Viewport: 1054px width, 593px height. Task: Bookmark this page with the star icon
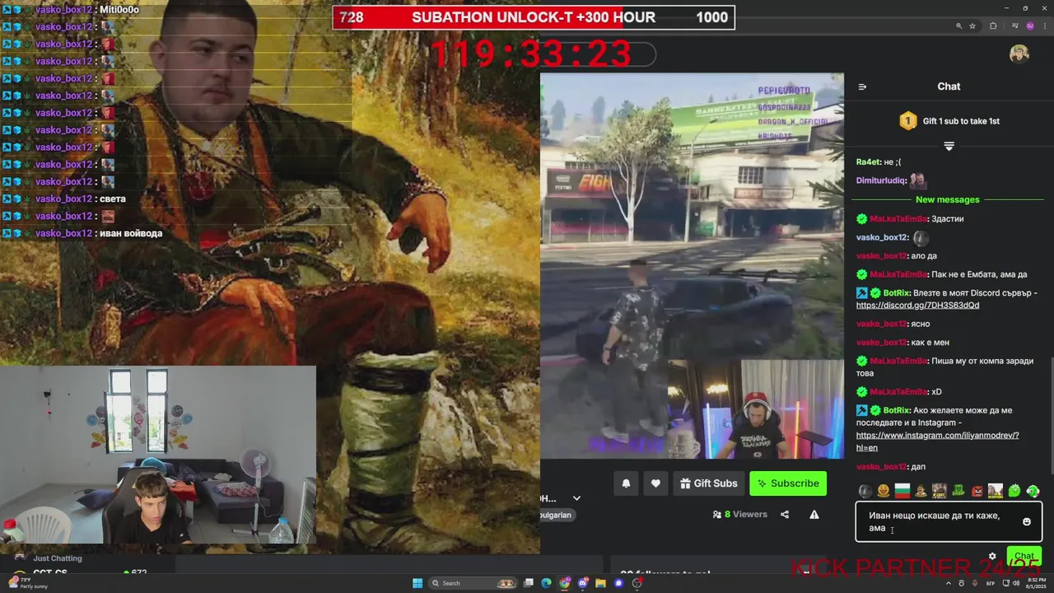pyautogui.click(x=972, y=26)
